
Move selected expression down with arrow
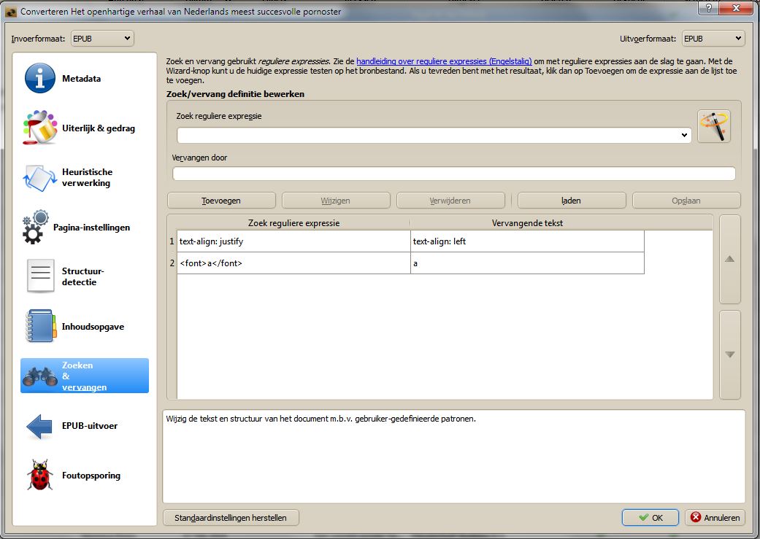[729, 354]
